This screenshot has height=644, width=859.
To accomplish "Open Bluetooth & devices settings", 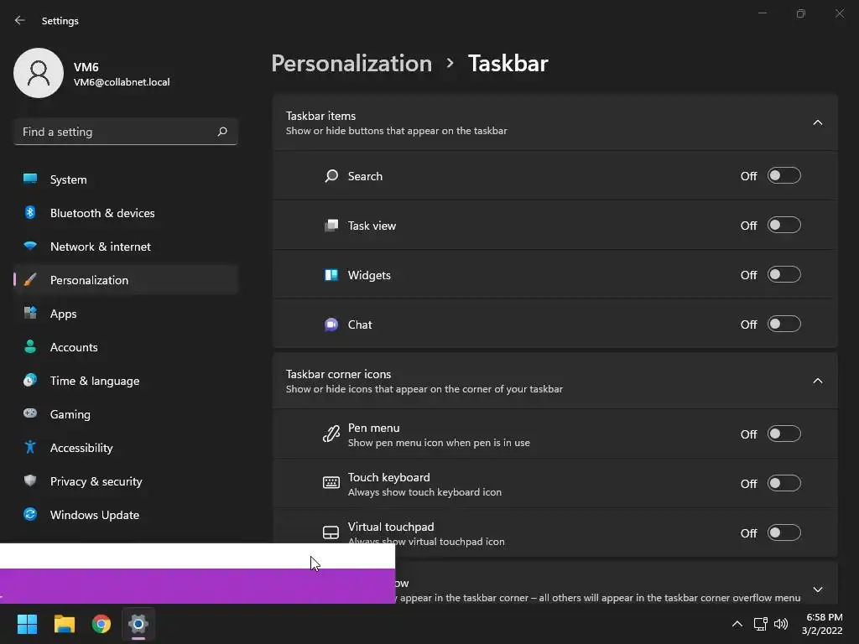I will [x=102, y=213].
